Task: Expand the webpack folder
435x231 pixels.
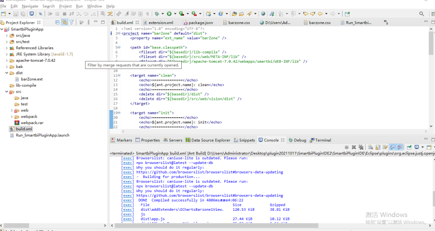Action: (x=12, y=117)
